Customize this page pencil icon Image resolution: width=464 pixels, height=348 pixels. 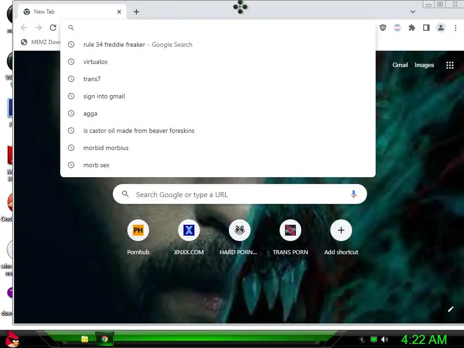coord(450,309)
